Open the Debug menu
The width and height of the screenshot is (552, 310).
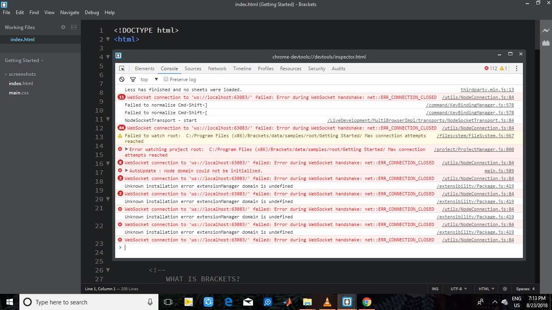pos(92,13)
